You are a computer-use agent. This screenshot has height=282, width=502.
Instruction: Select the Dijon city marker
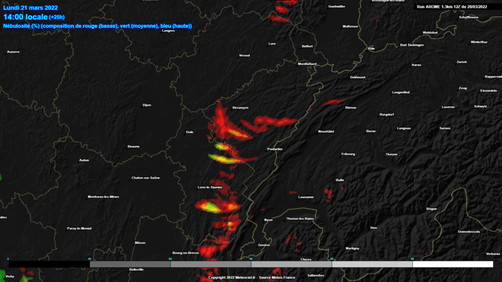pyautogui.click(x=147, y=105)
